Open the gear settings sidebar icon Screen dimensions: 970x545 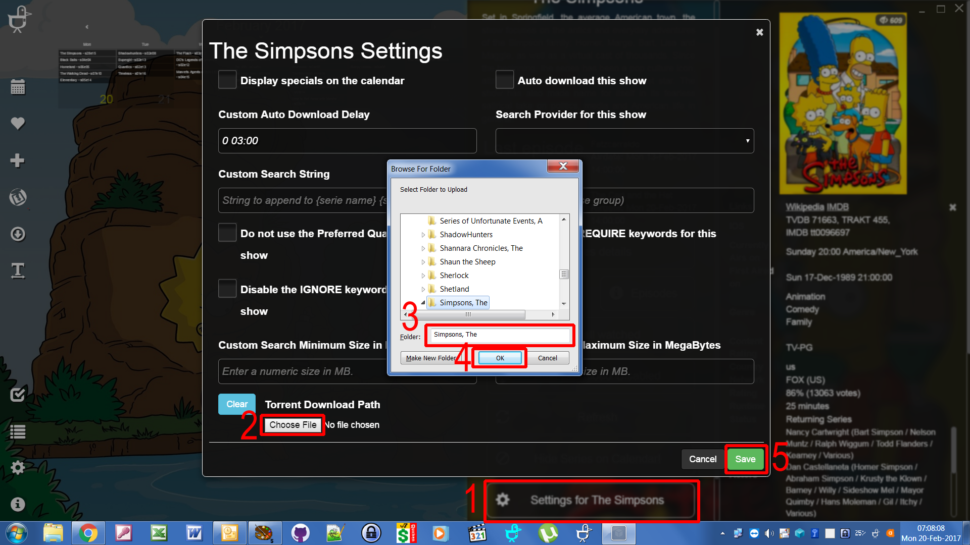pos(18,467)
